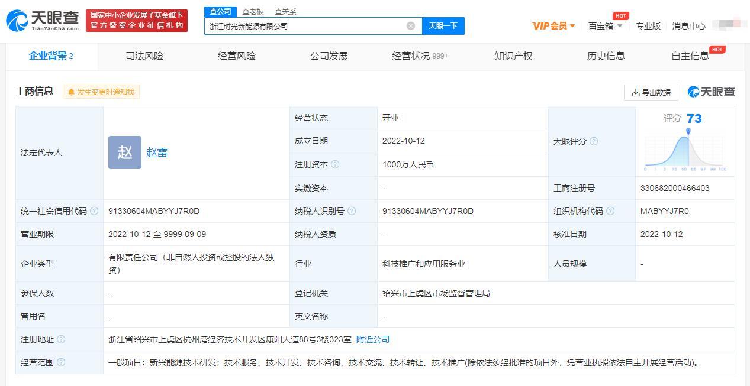Select the 绍兴市上虞区市场监督管理局 registration authority
The width and height of the screenshot is (750, 386).
click(436, 293)
